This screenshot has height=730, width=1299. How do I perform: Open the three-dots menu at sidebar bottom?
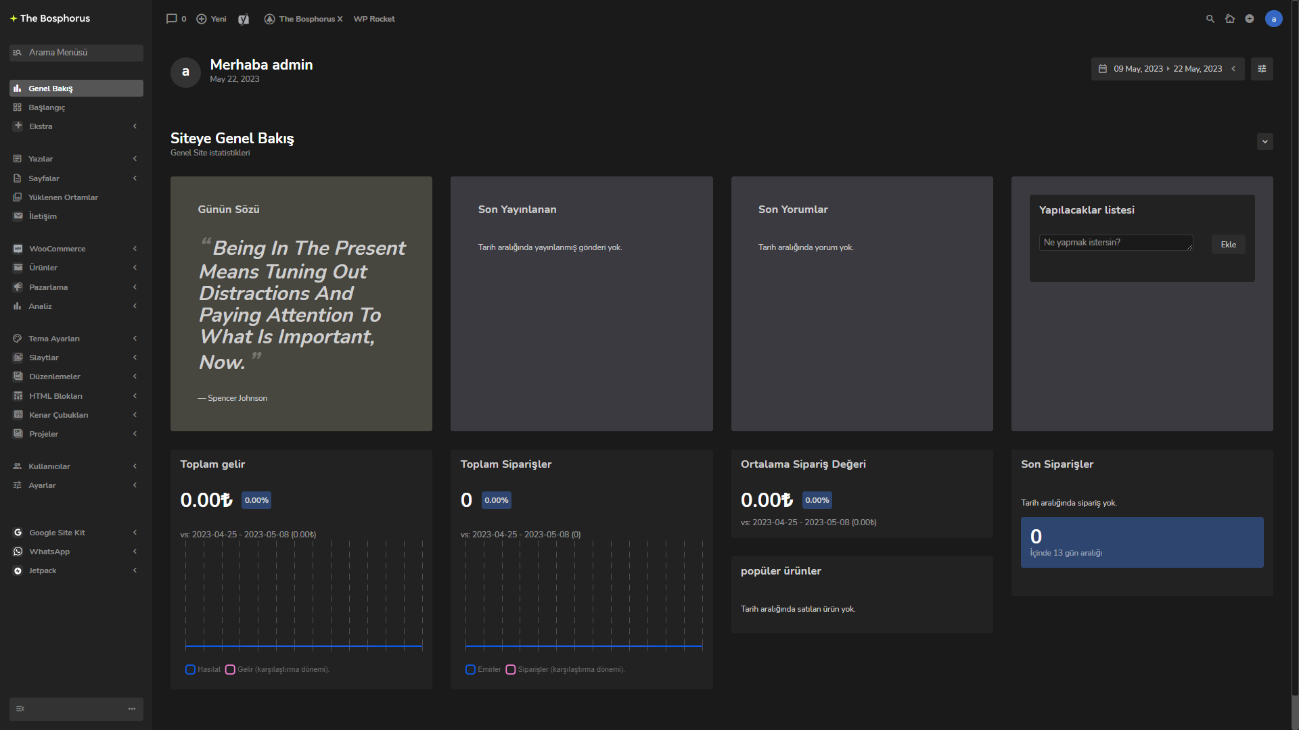click(132, 709)
